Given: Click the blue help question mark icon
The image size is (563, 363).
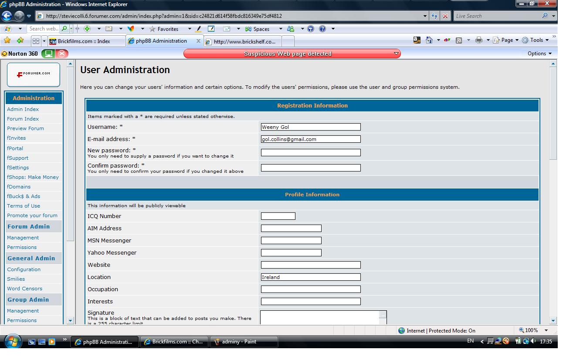Looking at the screenshot, I should [322, 29].
